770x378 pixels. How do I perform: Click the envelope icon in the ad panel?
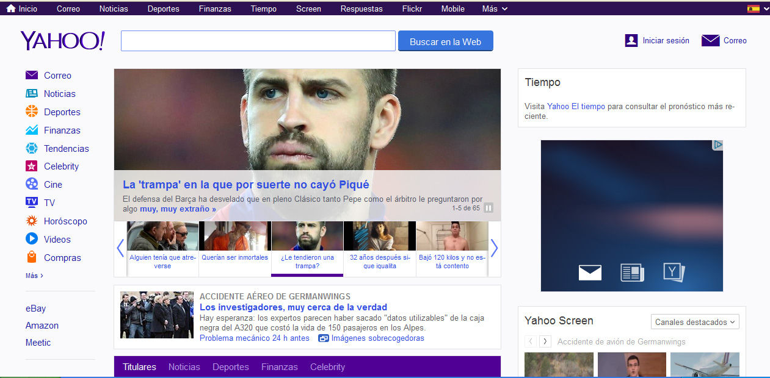coord(590,273)
